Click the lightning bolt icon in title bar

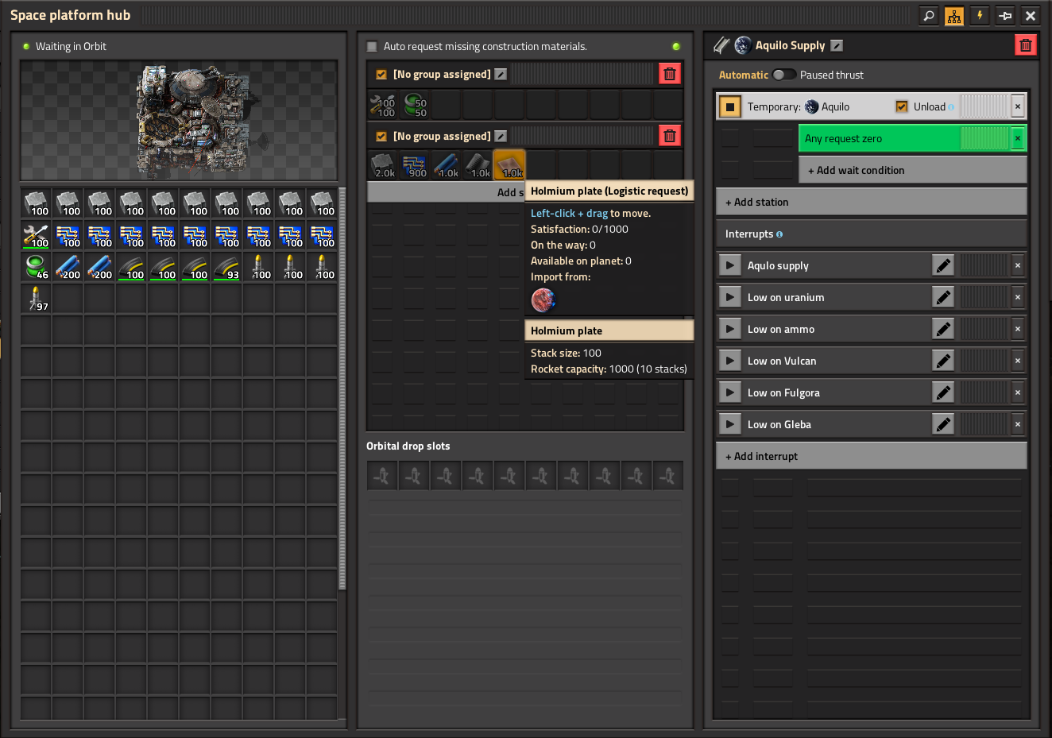980,16
